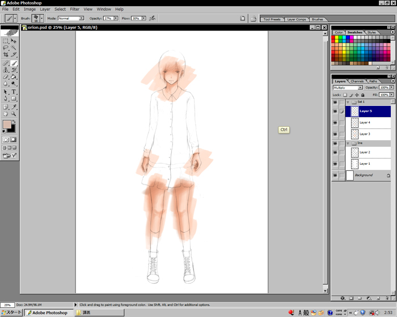Screen dimensions: 397x317
Task: Select the Hand tool
Action: click(x=6, y=113)
